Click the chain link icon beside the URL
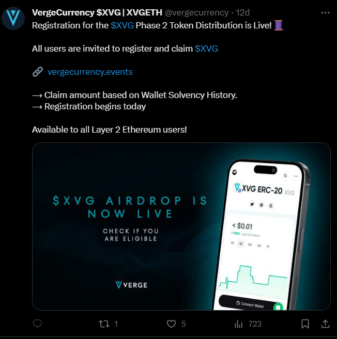The image size is (337, 339). pos(38,72)
